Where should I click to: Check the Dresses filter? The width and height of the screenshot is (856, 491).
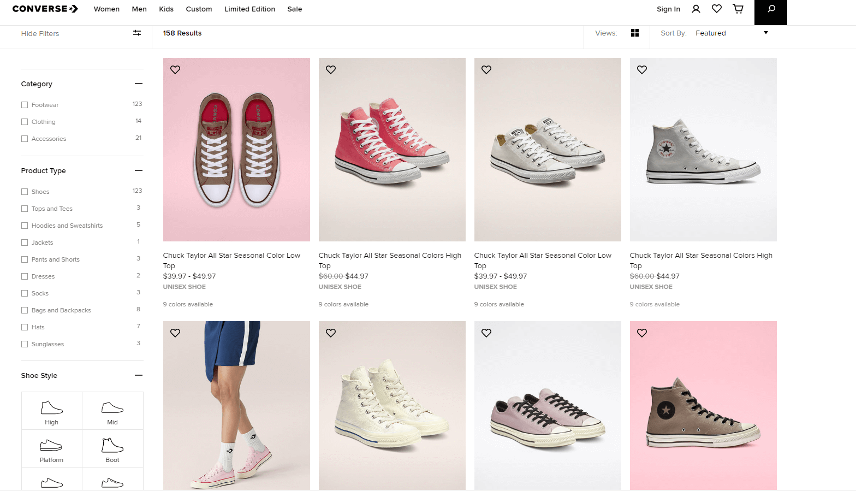[x=25, y=276]
